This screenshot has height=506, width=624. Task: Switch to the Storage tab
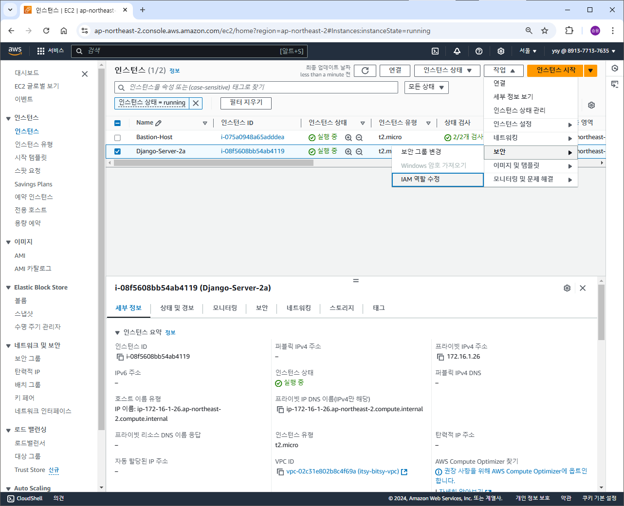[x=342, y=308]
